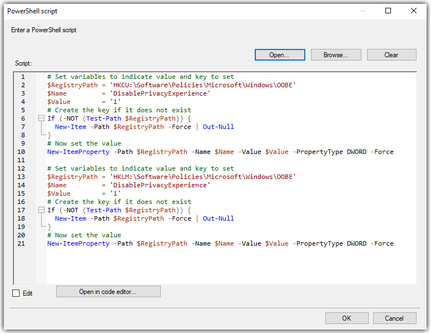Click the Browse... button
Viewport: 431px width, 334px height.
coord(336,55)
